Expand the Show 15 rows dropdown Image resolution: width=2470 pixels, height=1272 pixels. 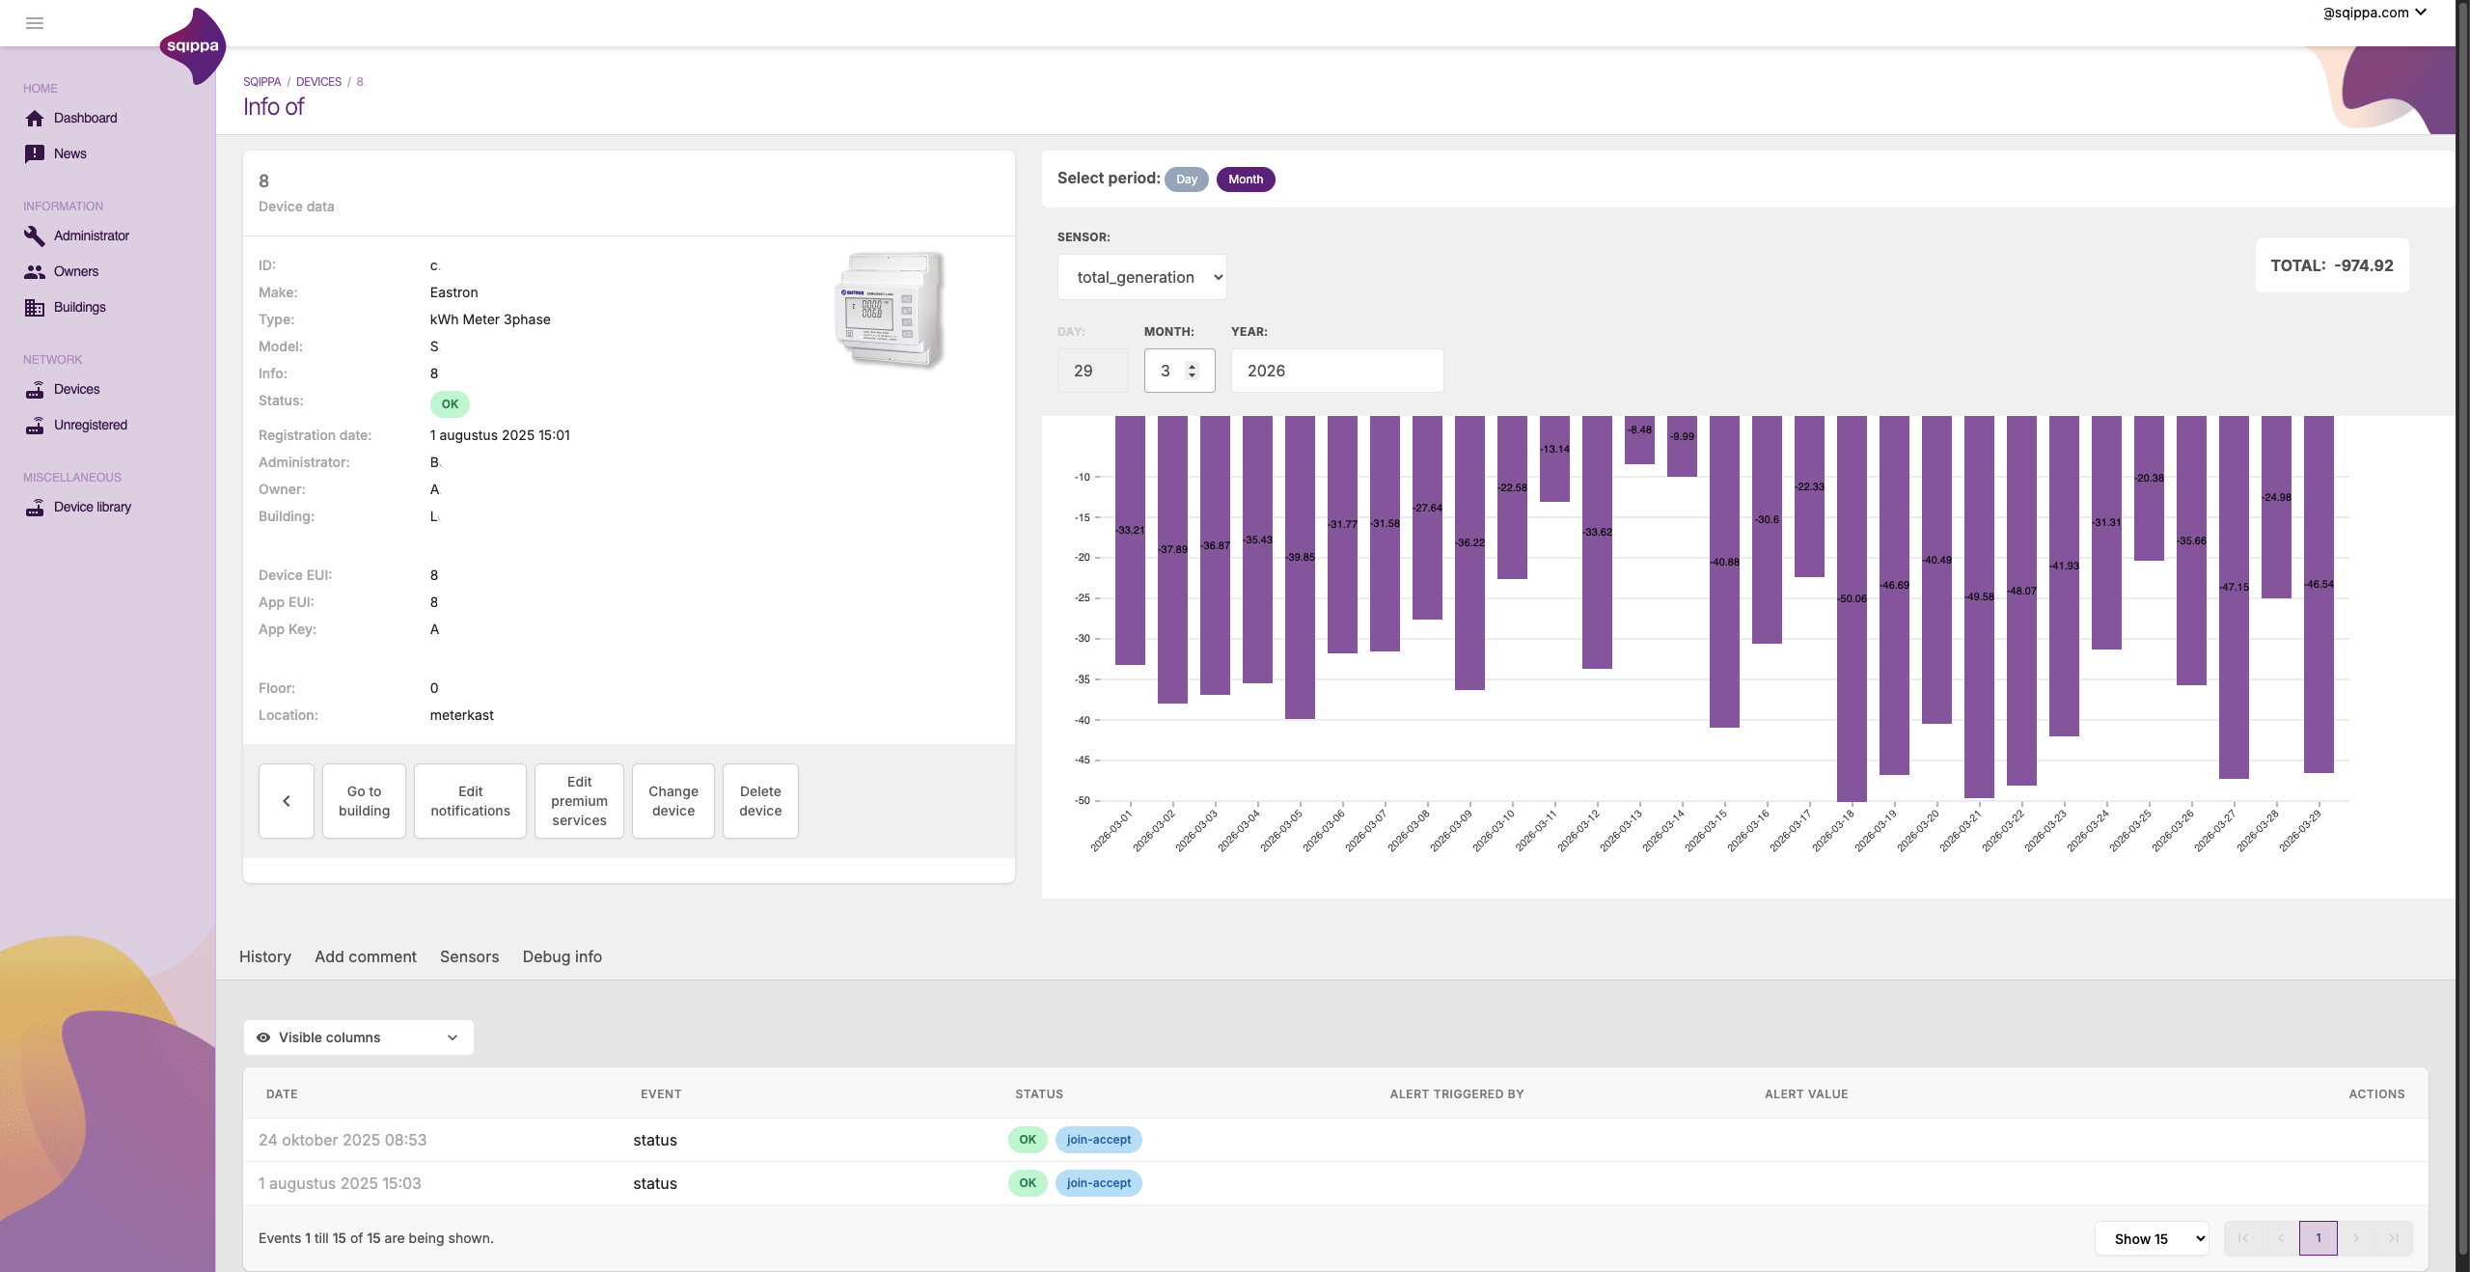pyautogui.click(x=2152, y=1239)
